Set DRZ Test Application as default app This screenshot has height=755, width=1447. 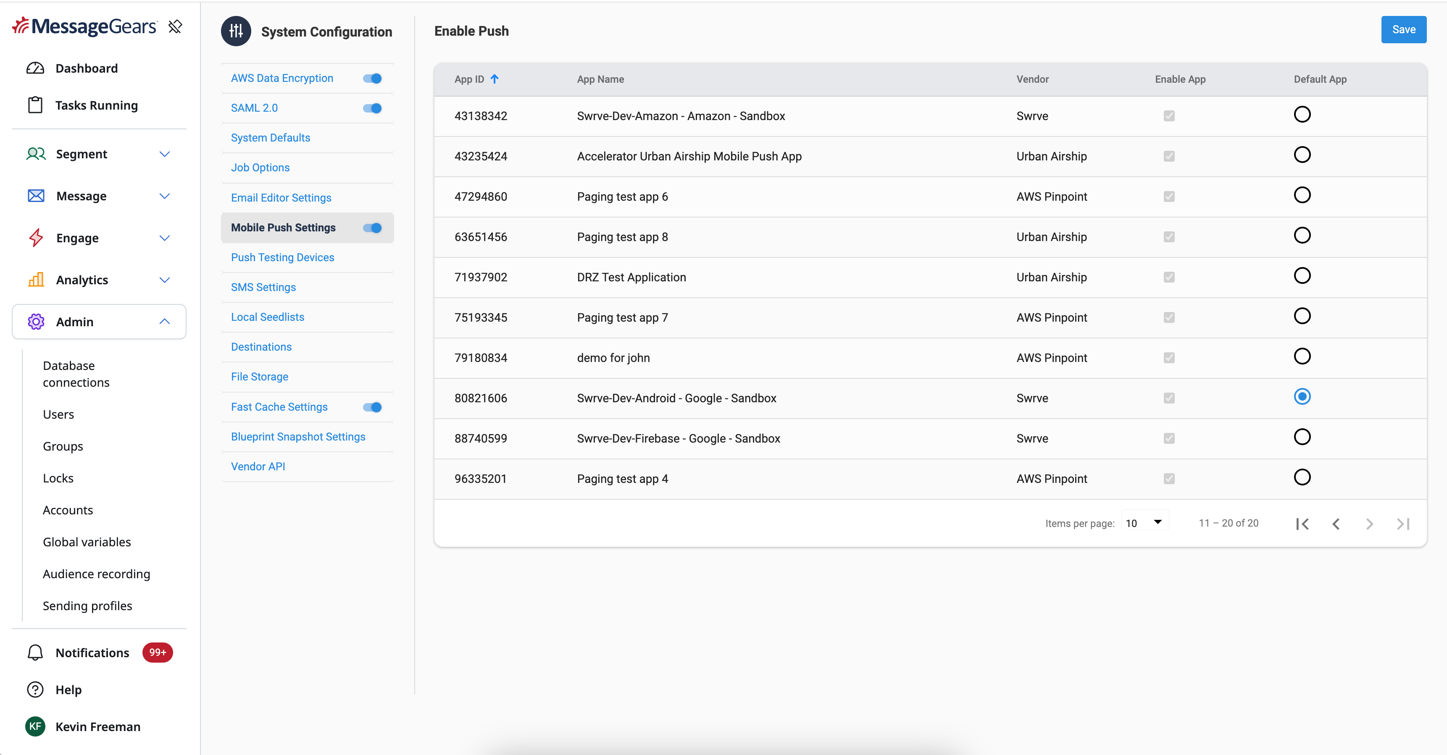(1302, 275)
